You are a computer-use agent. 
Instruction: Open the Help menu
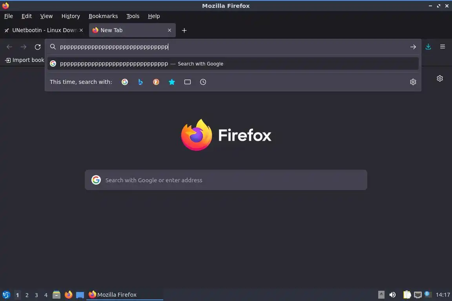tap(154, 16)
